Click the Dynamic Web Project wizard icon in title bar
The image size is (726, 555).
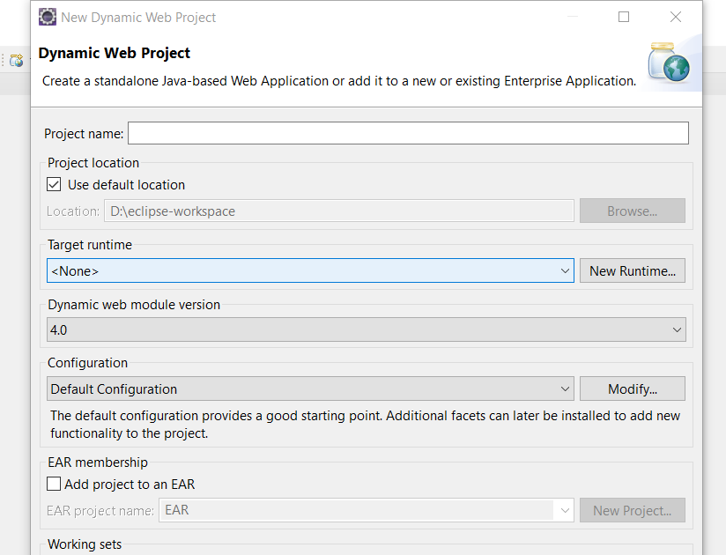click(x=47, y=17)
